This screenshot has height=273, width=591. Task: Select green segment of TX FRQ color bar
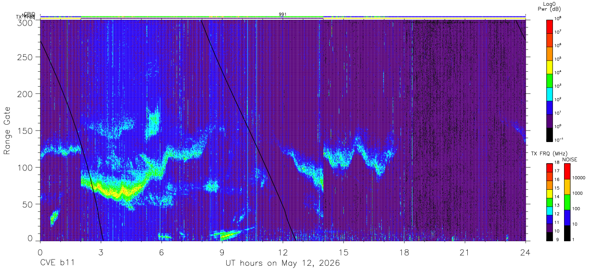(550, 202)
